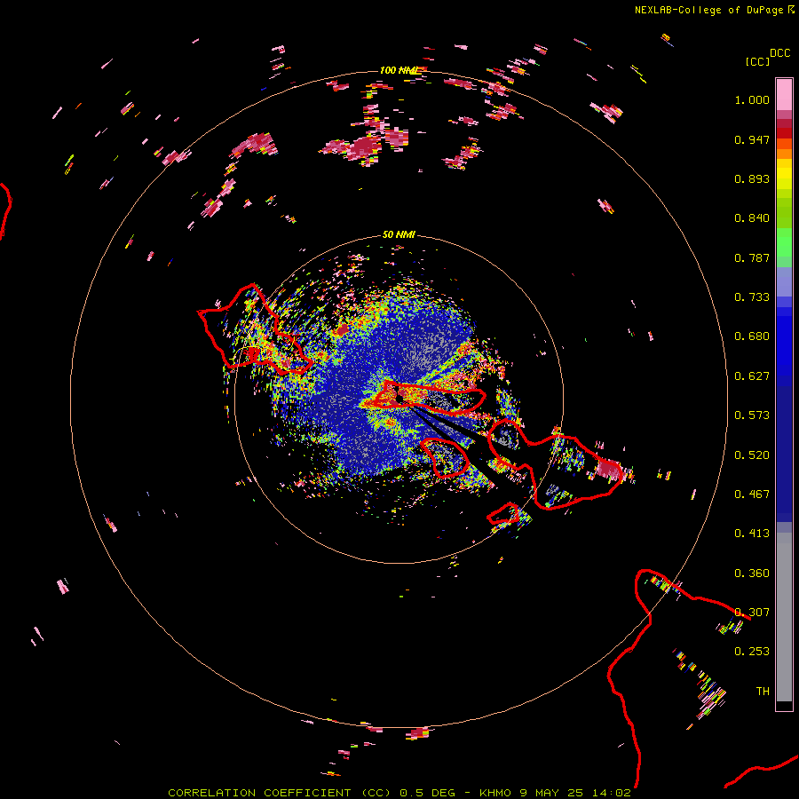Select the 0.307 legend value
This screenshot has width=799, height=799.
[x=752, y=613]
